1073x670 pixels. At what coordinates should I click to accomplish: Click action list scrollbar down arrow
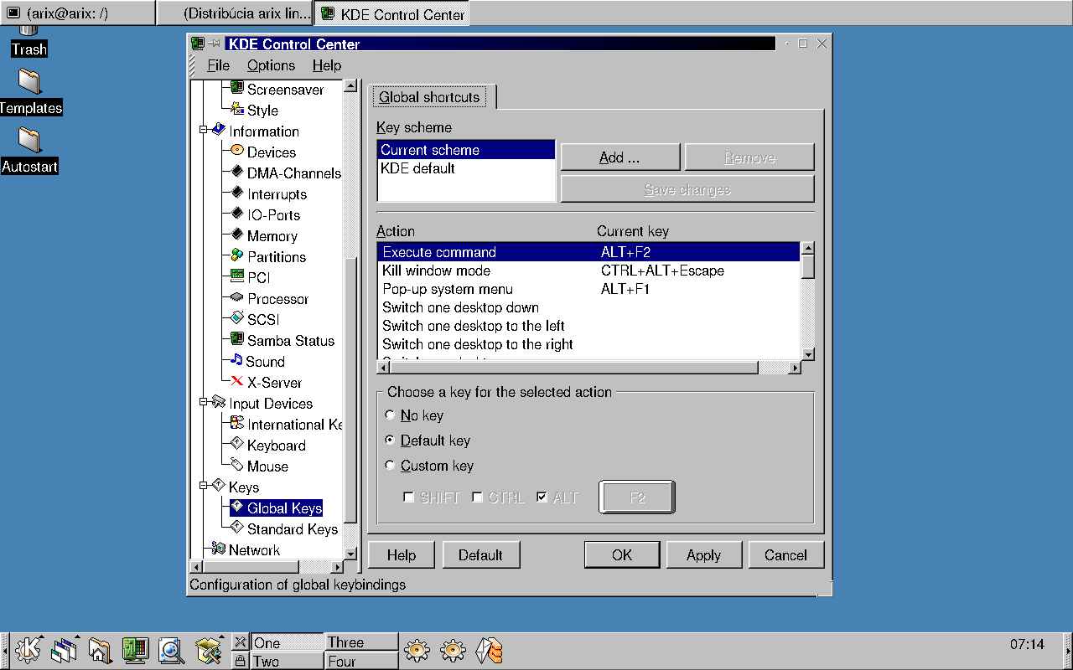pyautogui.click(x=808, y=354)
